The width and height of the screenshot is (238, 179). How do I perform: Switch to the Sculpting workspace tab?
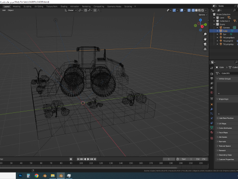(x=27, y=6)
